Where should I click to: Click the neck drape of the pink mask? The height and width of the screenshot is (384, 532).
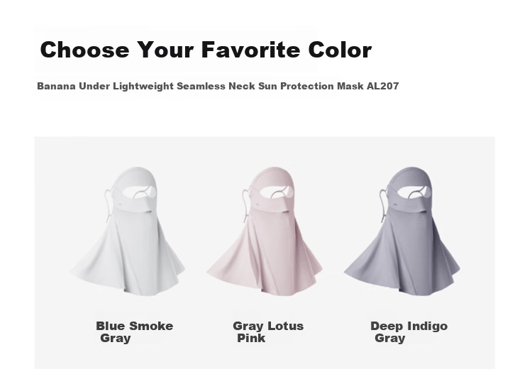265,258
